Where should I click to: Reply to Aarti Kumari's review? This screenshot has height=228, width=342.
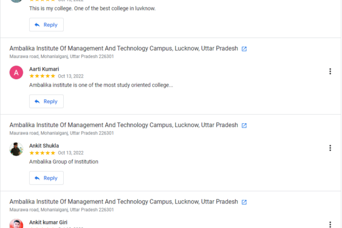tap(46, 101)
